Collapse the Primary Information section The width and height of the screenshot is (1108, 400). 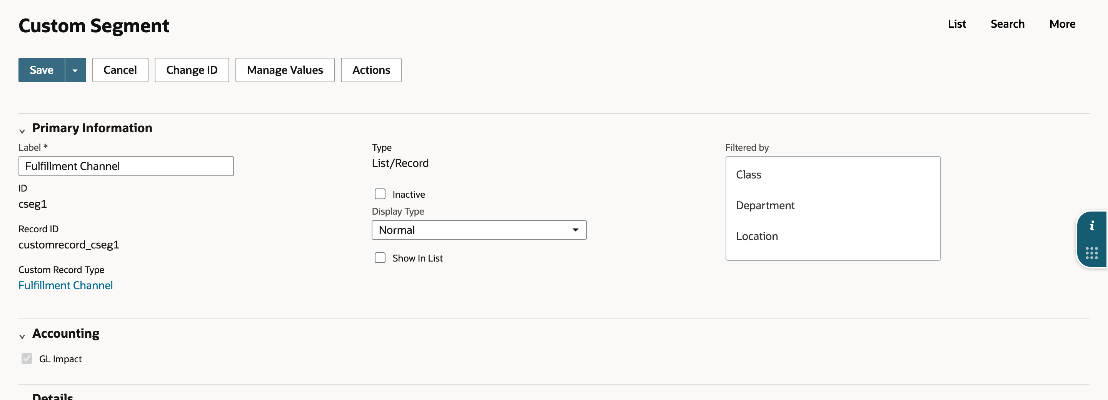[x=22, y=131]
